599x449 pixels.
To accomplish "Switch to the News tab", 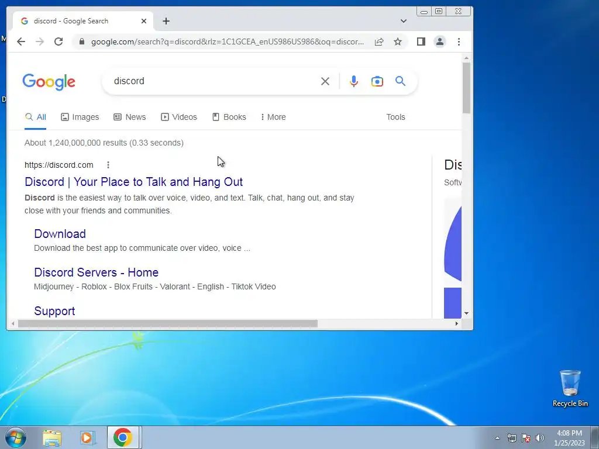I will pyautogui.click(x=130, y=117).
